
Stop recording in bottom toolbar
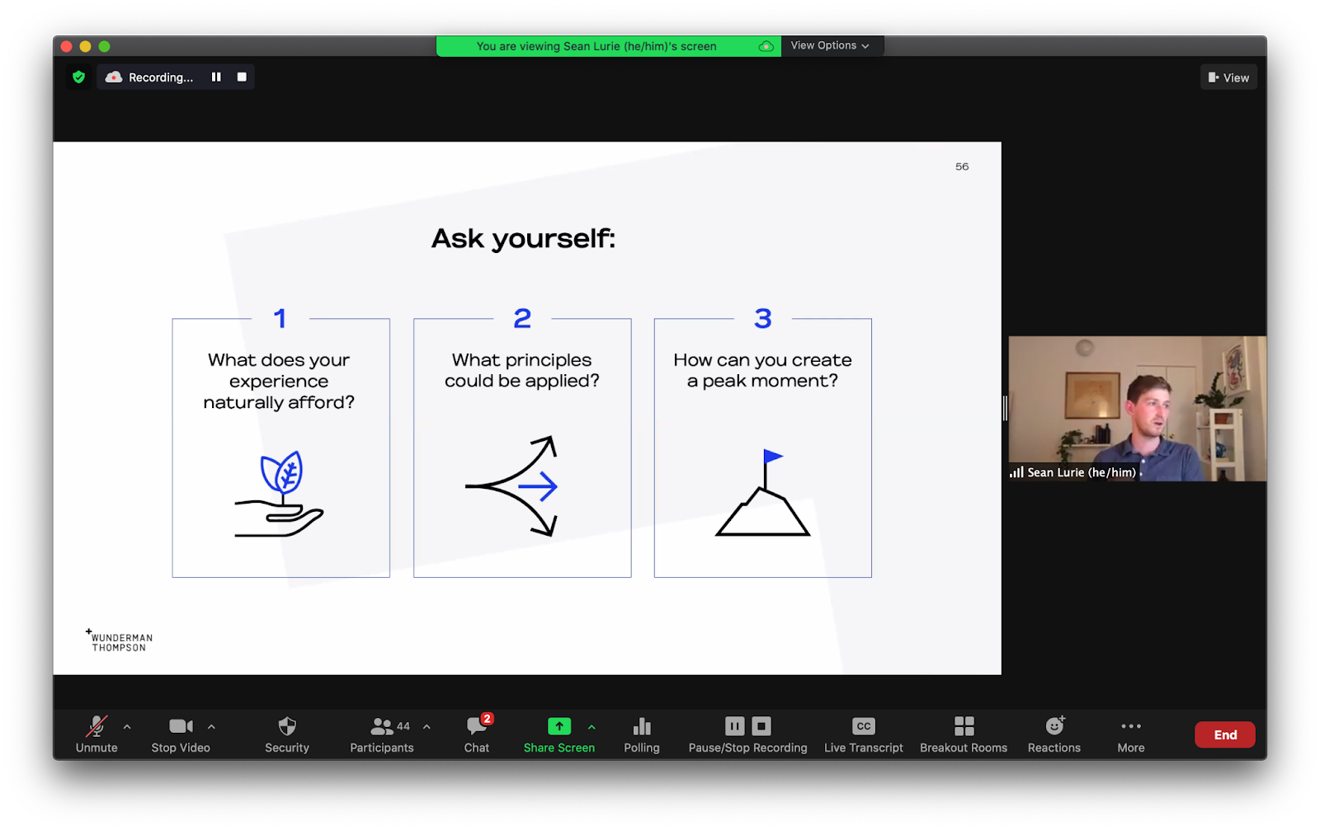coord(761,726)
